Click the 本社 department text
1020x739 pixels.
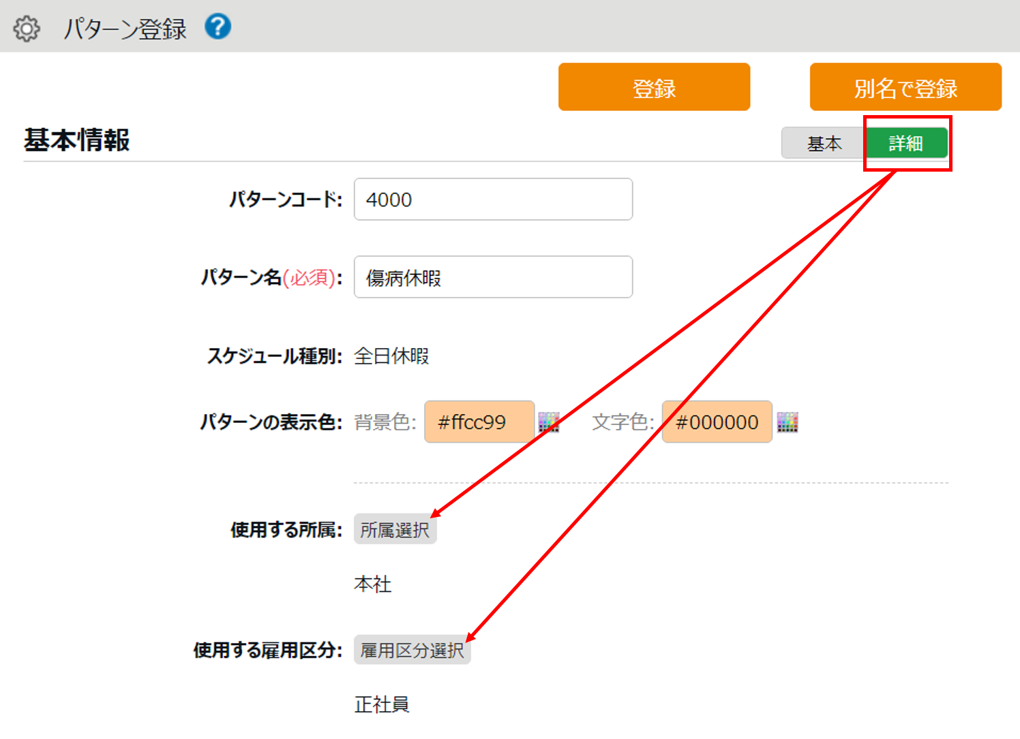373,584
